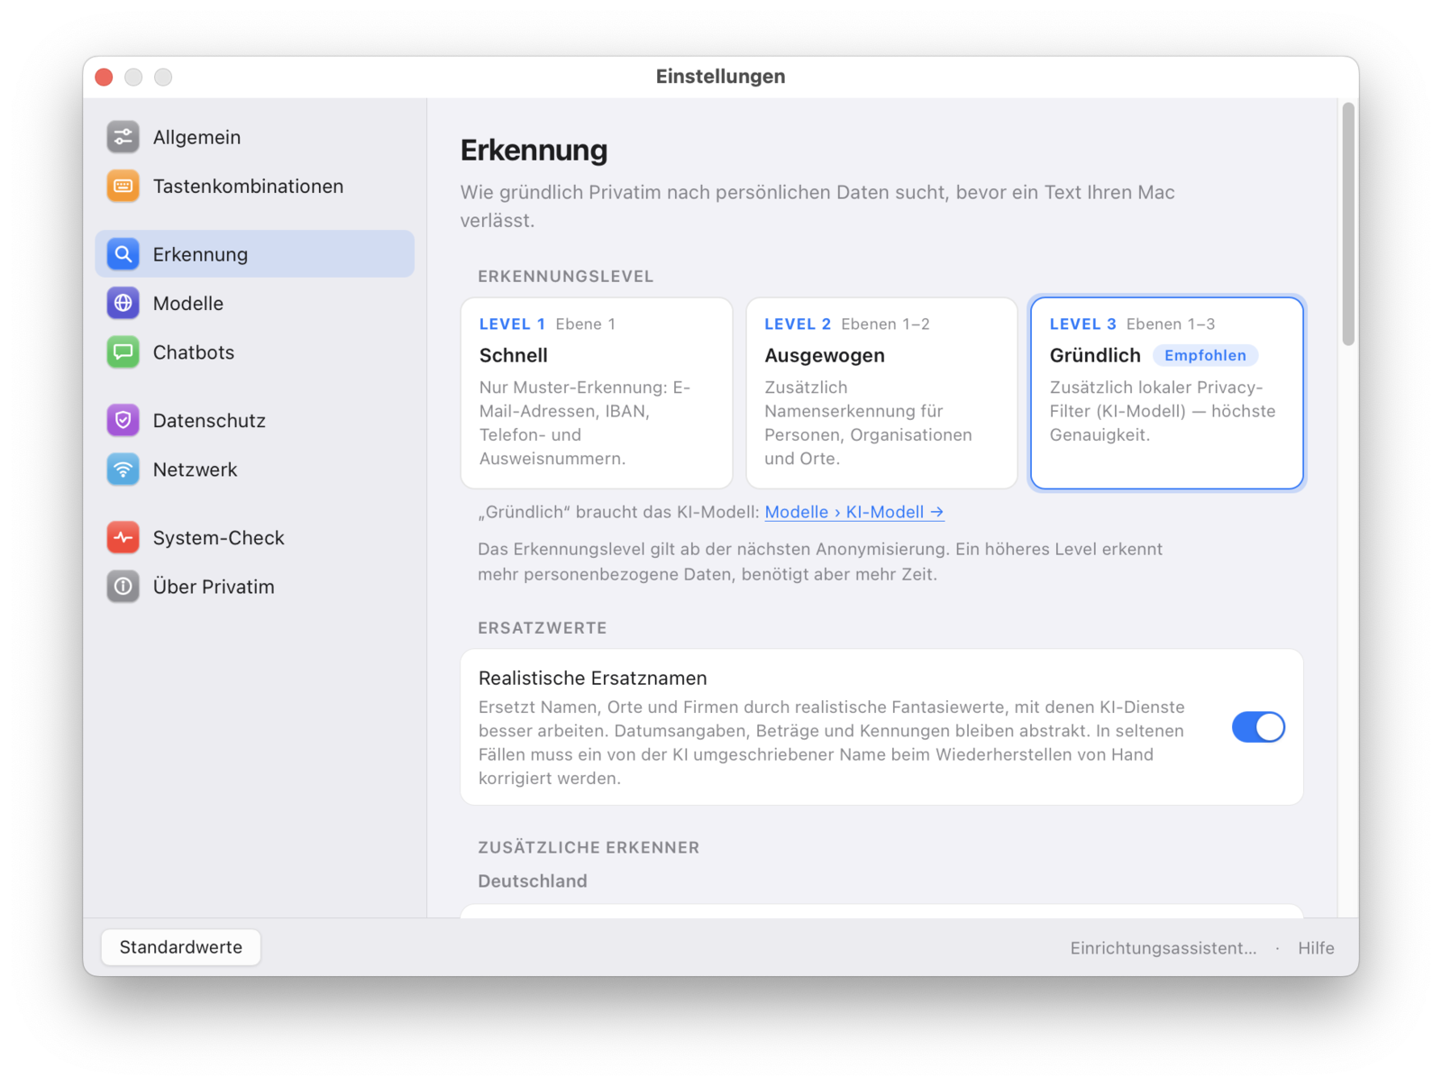Go to the Chatbots section
This screenshot has width=1442, height=1086.
(x=254, y=352)
